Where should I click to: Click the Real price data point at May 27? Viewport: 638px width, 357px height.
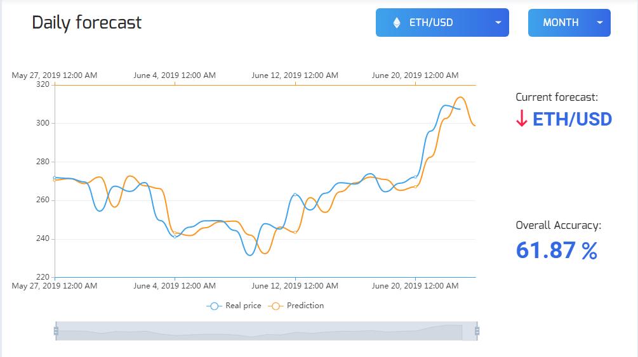(x=55, y=178)
